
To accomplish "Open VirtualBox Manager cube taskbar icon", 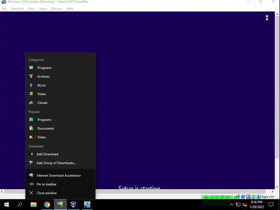I will click(x=73, y=205).
